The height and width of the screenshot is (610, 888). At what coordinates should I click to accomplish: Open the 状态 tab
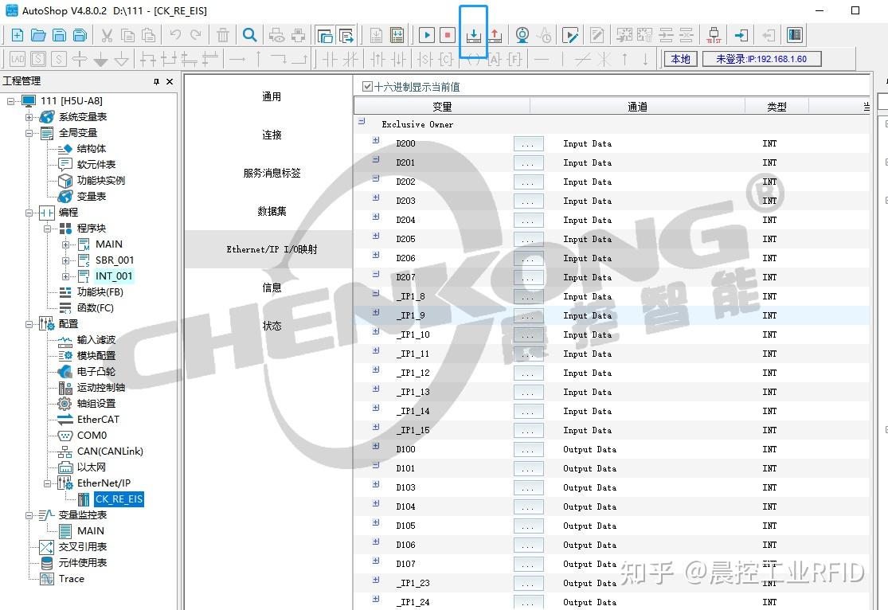pos(272,326)
